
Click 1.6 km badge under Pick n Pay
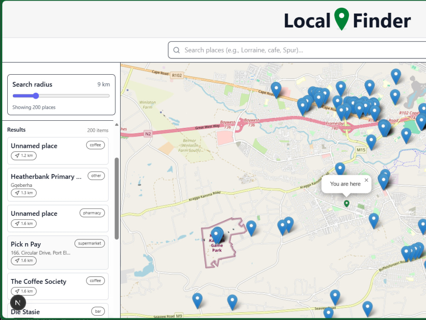[x=23, y=260]
